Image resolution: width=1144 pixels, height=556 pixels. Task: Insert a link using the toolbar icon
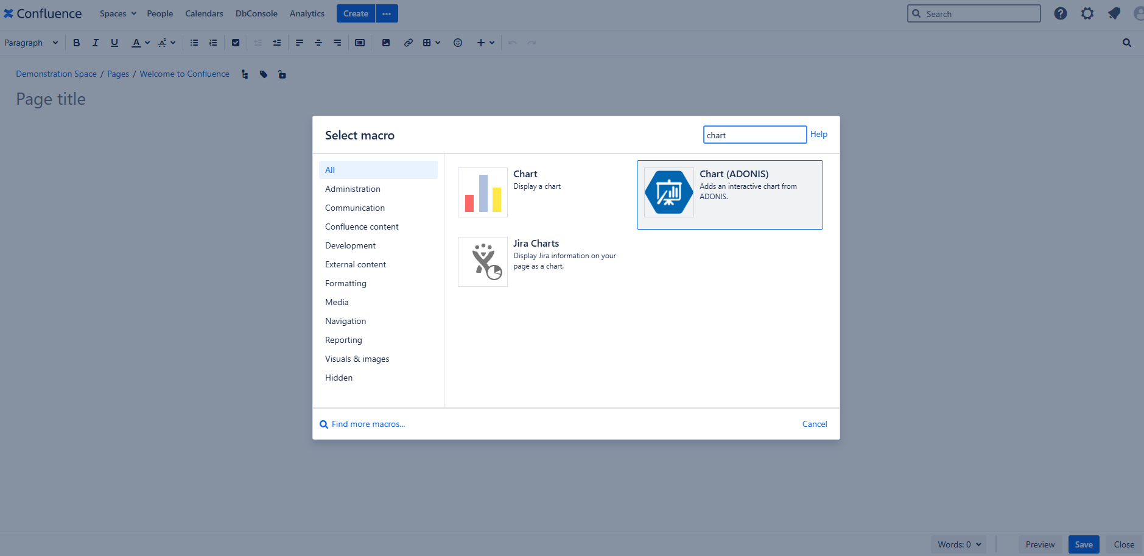click(x=408, y=43)
